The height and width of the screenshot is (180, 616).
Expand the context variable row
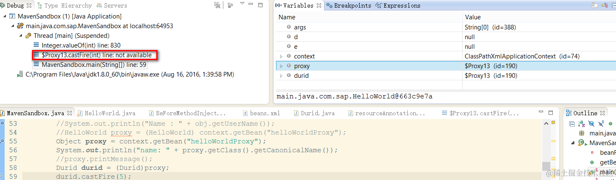(x=281, y=56)
